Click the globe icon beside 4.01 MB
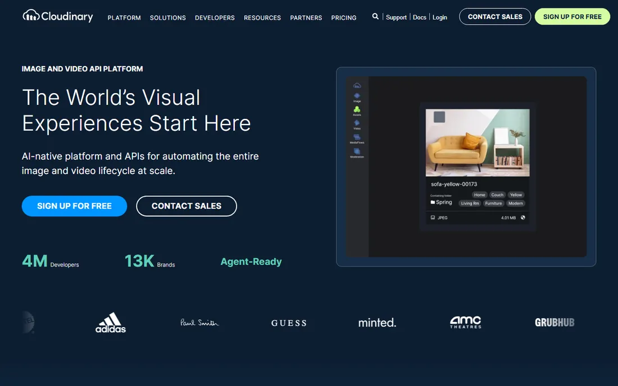Image resolution: width=618 pixels, height=386 pixels. 522,218
